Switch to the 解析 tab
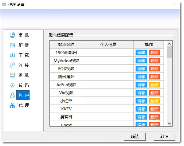 [x=23, y=45]
